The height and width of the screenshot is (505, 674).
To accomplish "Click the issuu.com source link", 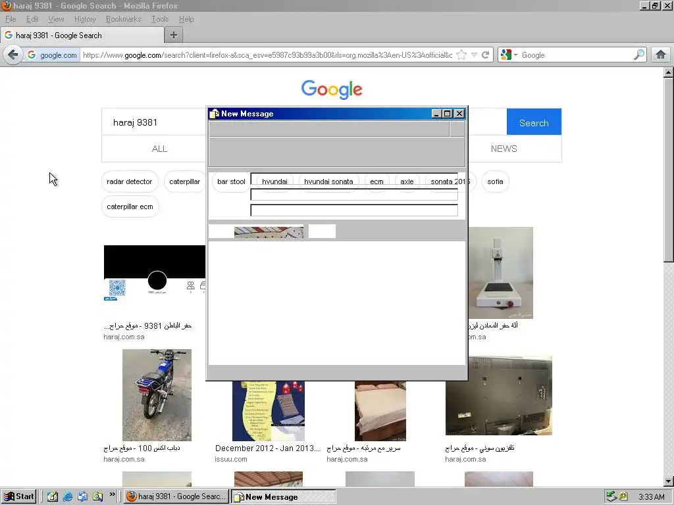I will coord(231,459).
